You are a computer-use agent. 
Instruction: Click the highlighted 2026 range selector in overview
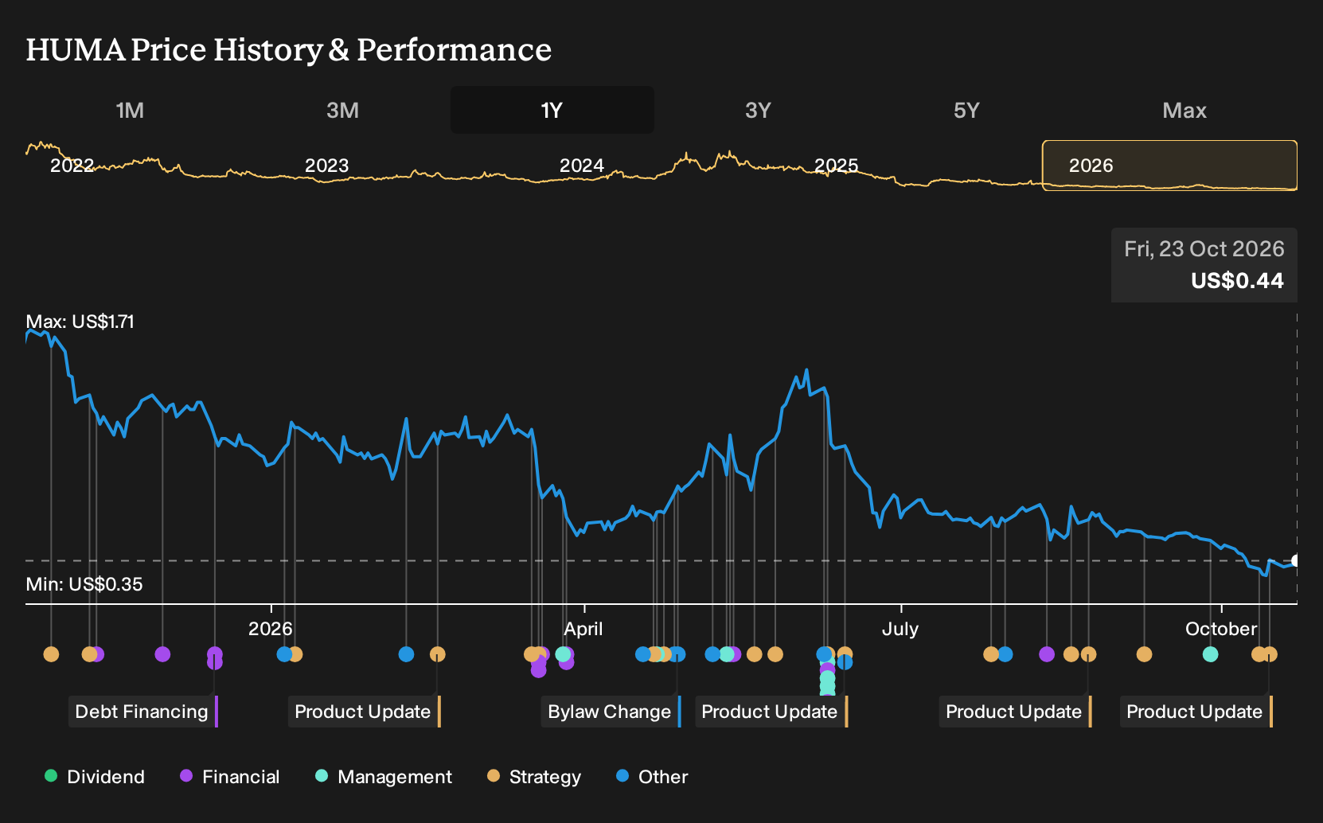1169,166
